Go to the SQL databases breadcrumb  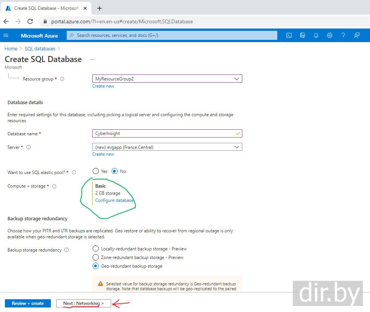tap(40, 48)
